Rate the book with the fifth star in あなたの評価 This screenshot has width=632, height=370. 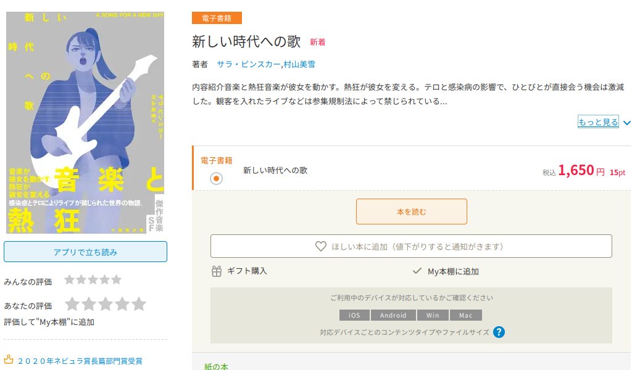click(x=139, y=304)
